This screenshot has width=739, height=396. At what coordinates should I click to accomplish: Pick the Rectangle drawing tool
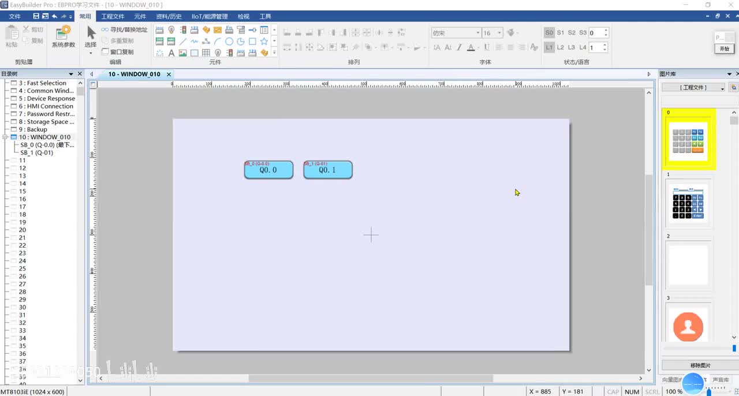click(x=252, y=42)
